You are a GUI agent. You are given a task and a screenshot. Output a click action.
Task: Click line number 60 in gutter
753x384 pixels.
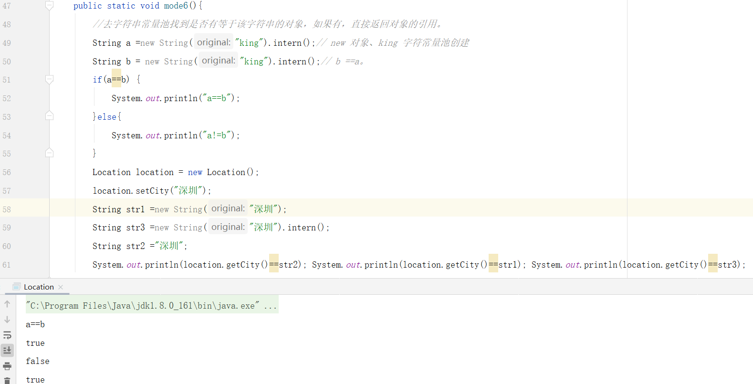7,246
